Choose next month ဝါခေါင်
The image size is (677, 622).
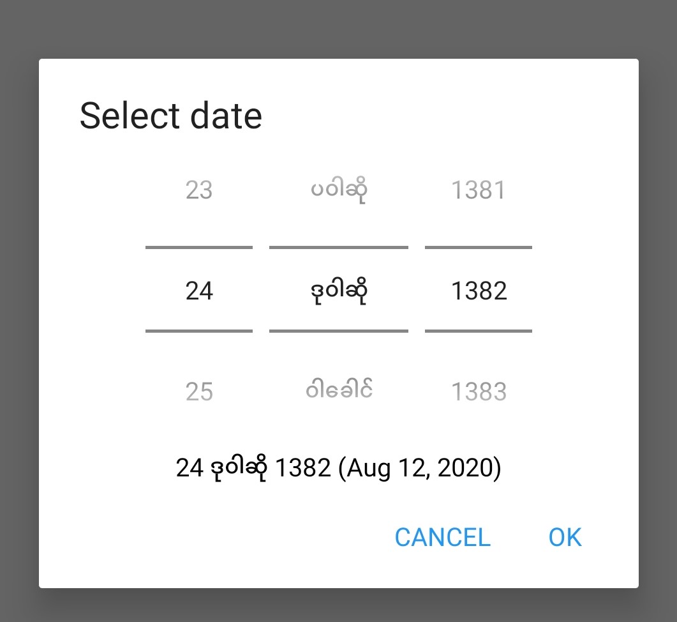point(338,390)
